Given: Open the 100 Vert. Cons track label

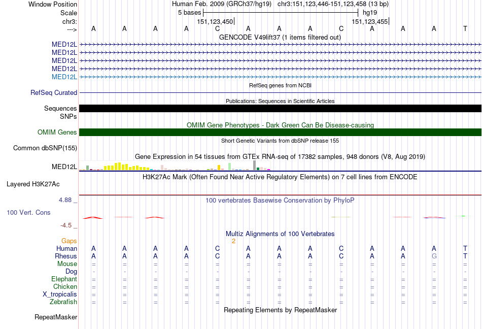Looking at the screenshot, I should coord(28,212).
